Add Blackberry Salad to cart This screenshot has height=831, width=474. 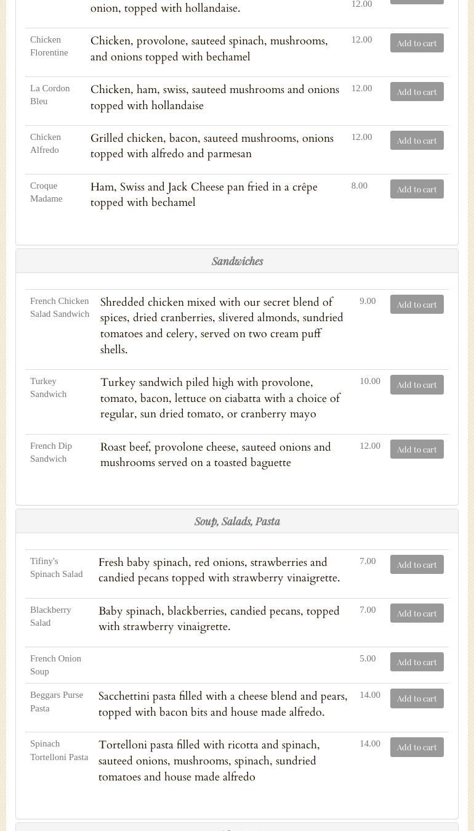[x=417, y=613]
